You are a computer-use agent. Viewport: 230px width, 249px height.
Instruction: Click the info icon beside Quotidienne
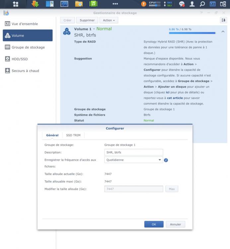click(x=166, y=160)
